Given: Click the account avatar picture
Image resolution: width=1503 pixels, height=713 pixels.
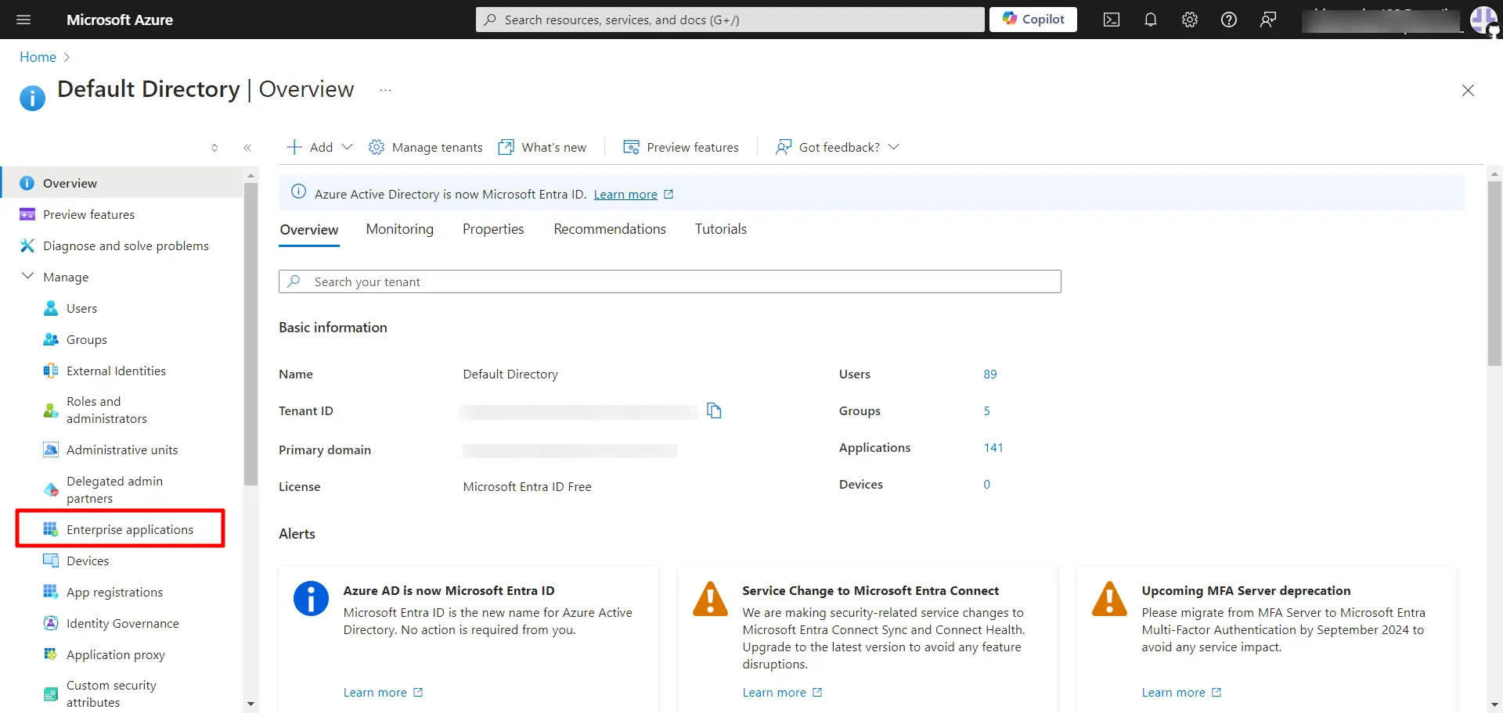Looking at the screenshot, I should (1483, 19).
